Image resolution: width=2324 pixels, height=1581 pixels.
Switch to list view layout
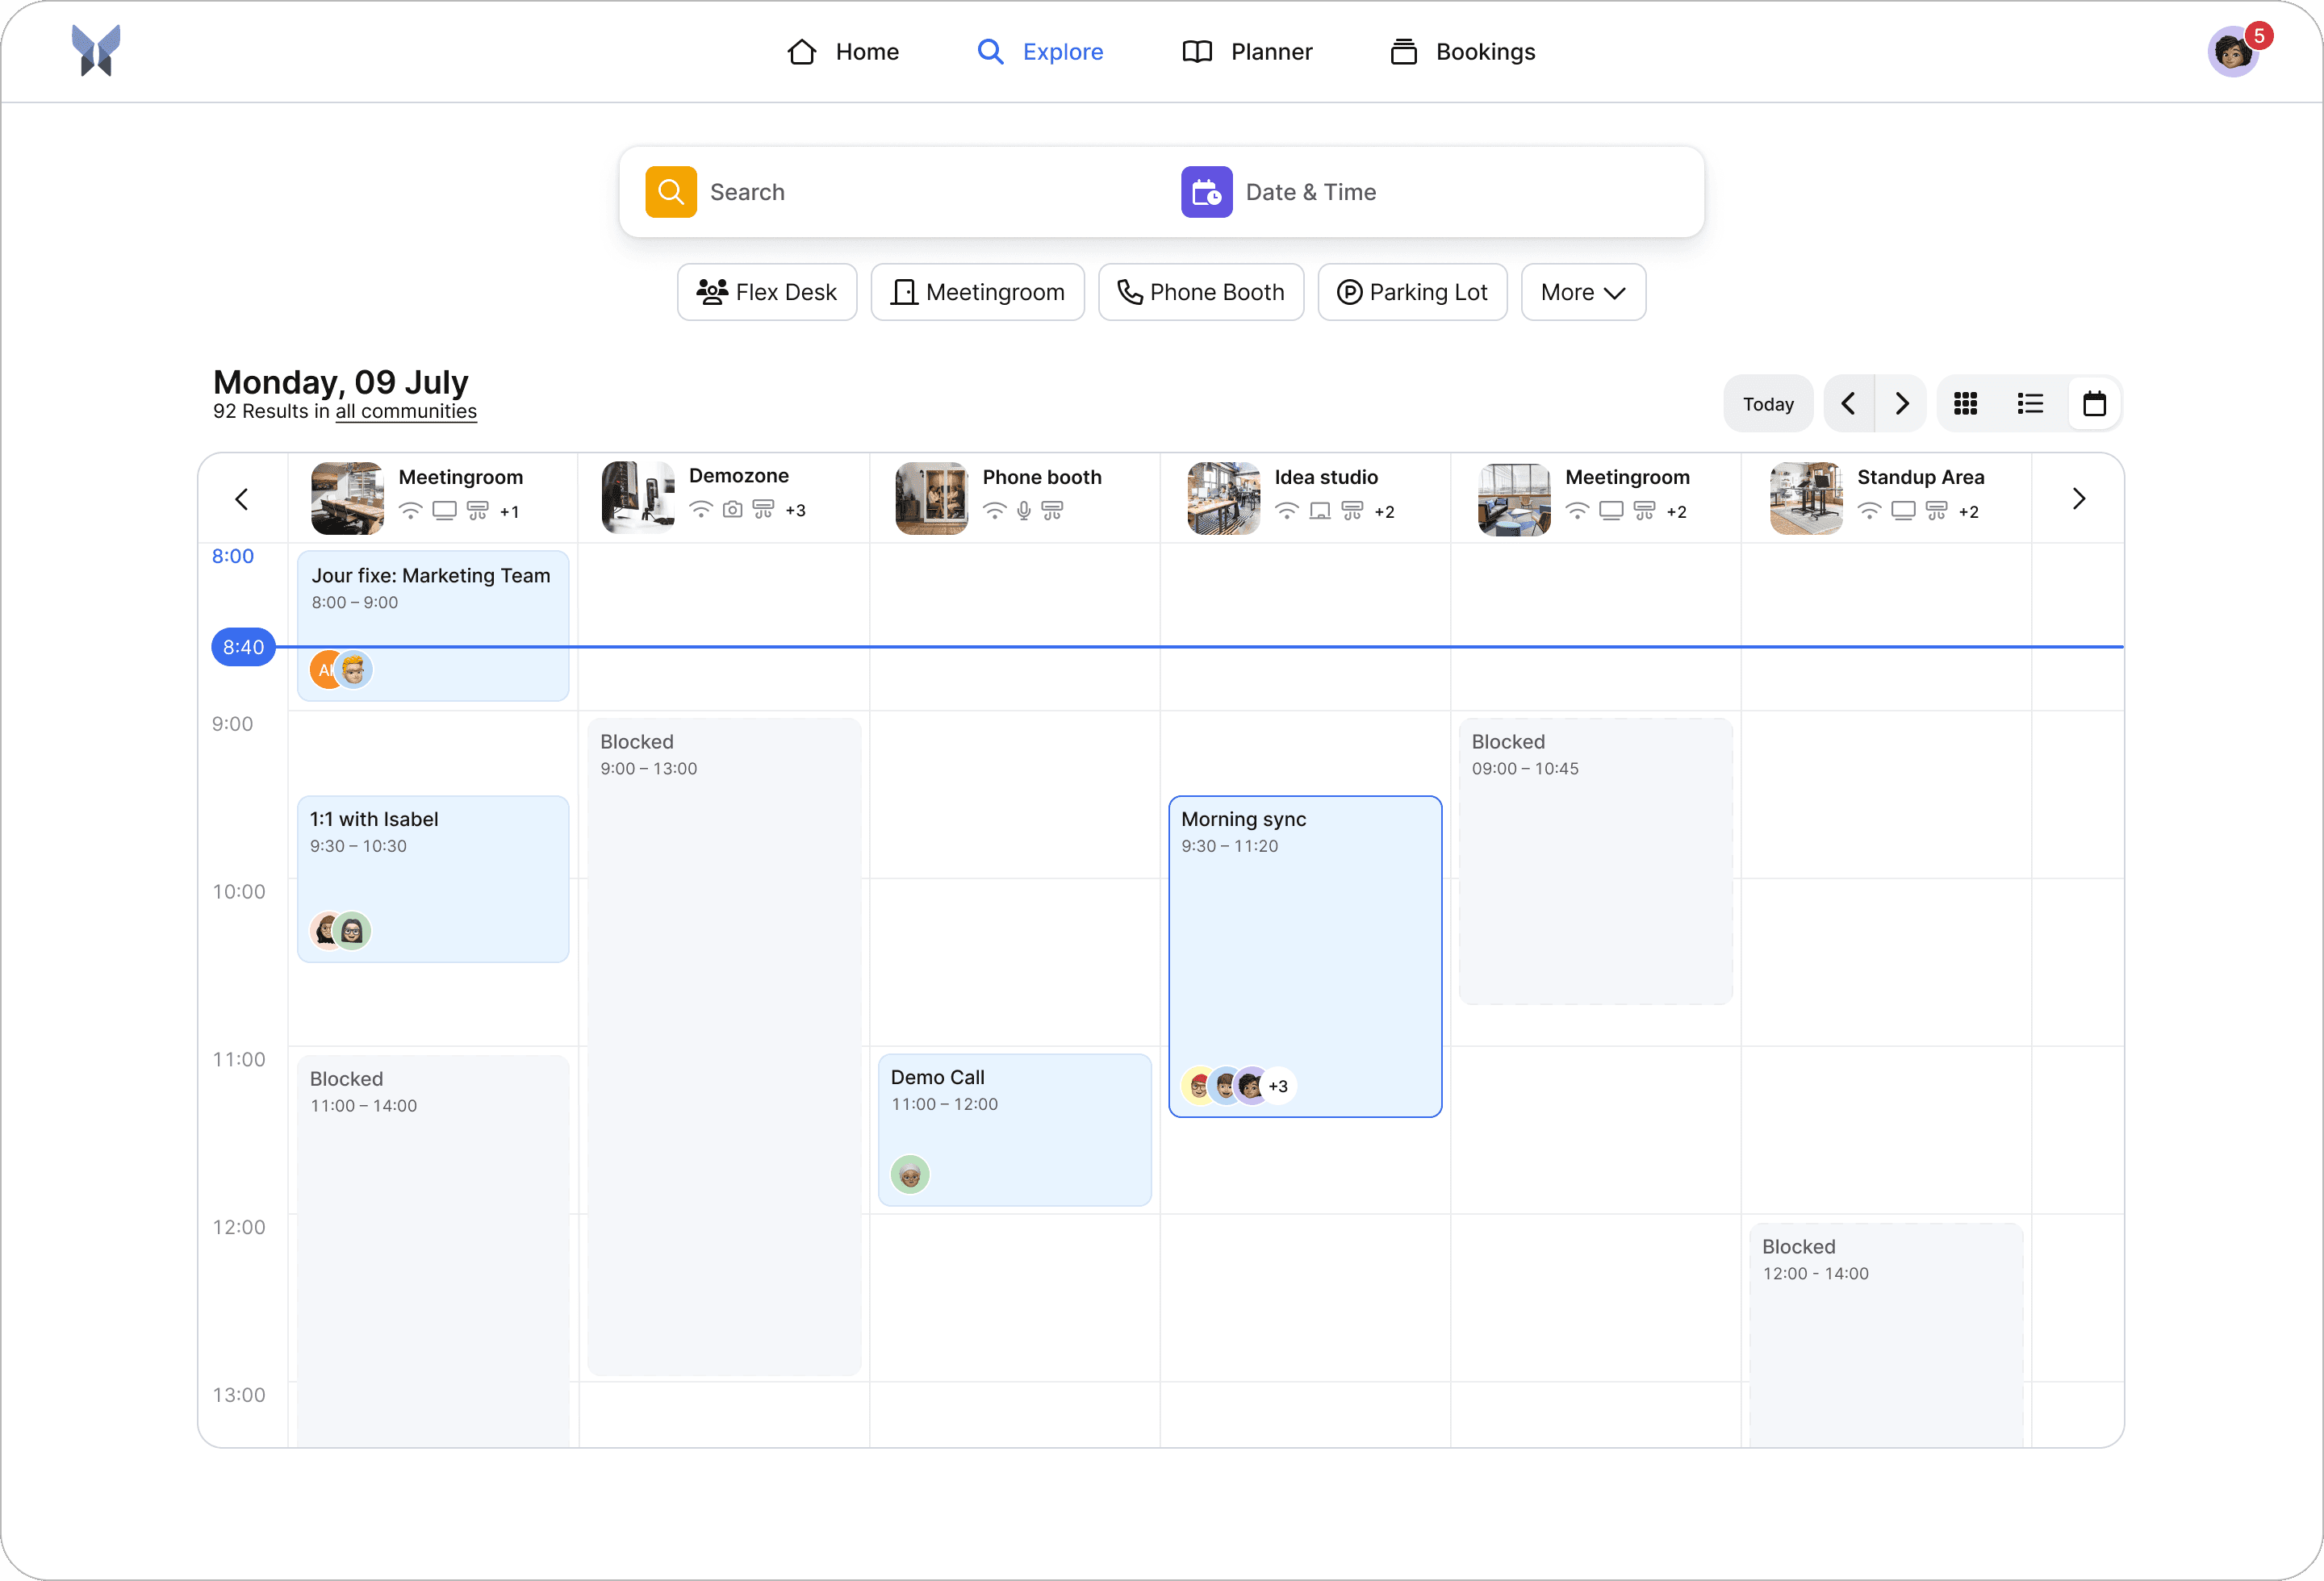point(2031,403)
